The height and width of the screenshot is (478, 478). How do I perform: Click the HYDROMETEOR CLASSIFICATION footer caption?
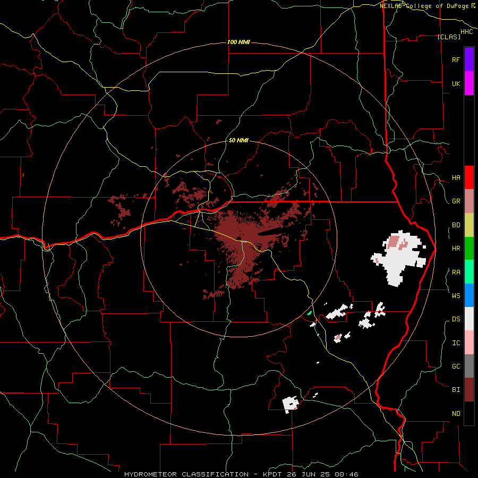[x=186, y=474]
